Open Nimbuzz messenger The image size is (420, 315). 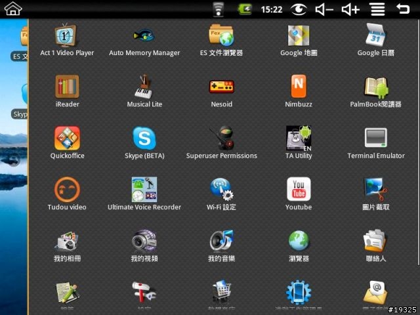tap(299, 91)
